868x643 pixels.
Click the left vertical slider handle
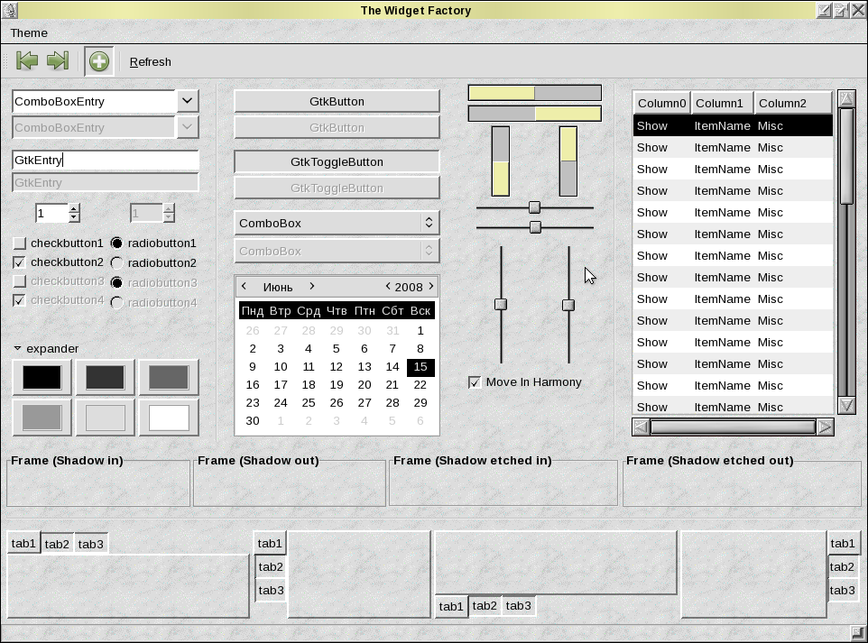[x=501, y=304]
